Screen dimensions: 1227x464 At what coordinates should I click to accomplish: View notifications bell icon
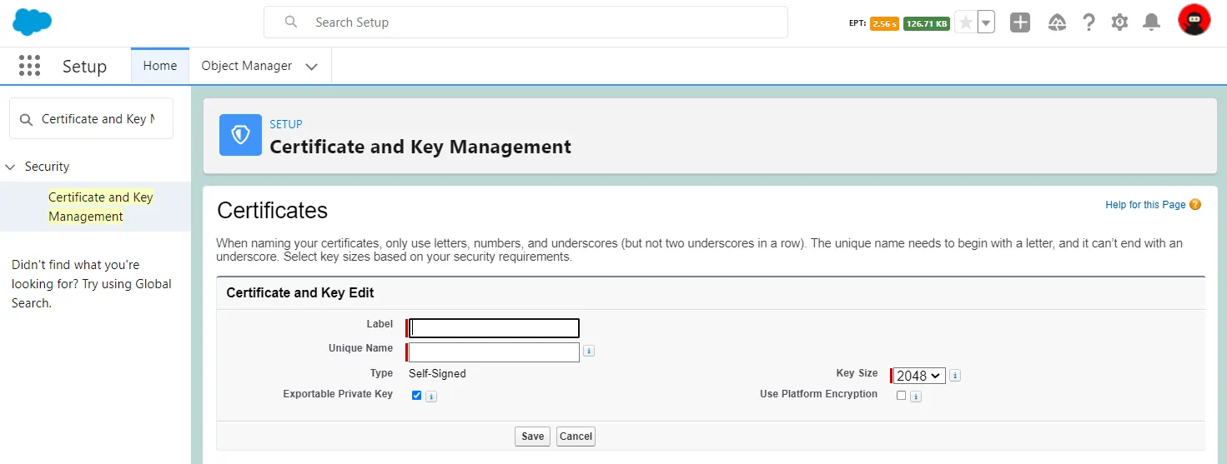(x=1151, y=22)
